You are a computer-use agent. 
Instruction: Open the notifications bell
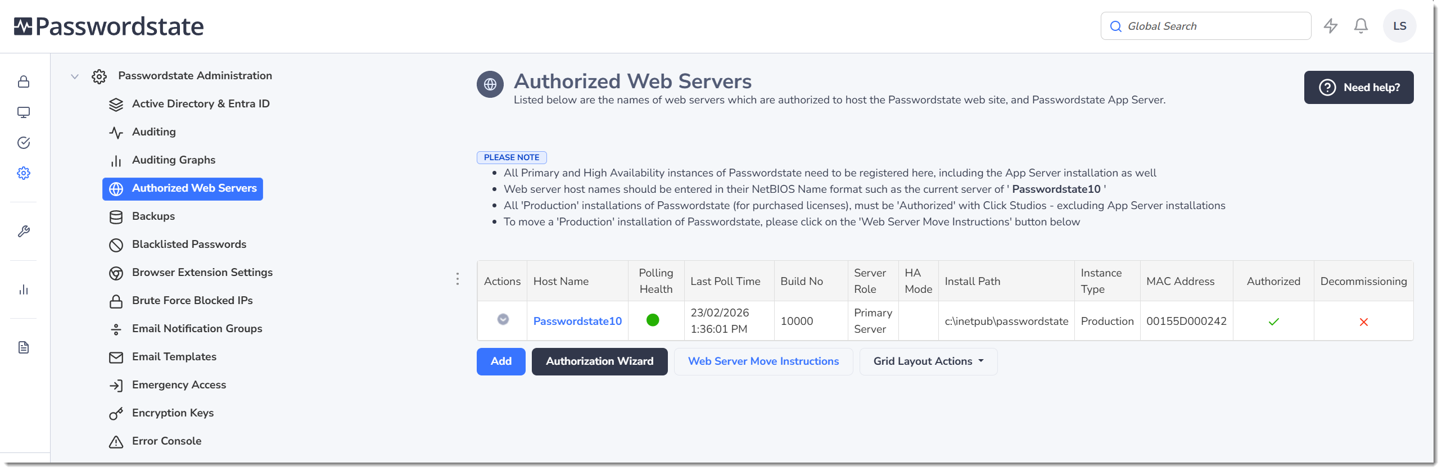pos(1360,26)
